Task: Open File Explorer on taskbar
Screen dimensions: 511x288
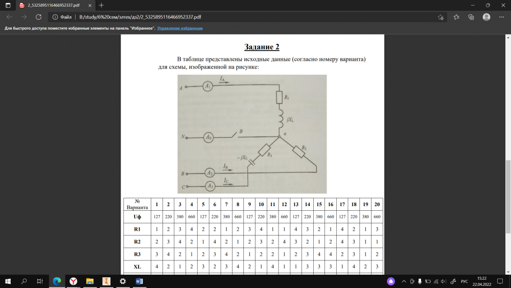Action: pyautogui.click(x=89, y=281)
